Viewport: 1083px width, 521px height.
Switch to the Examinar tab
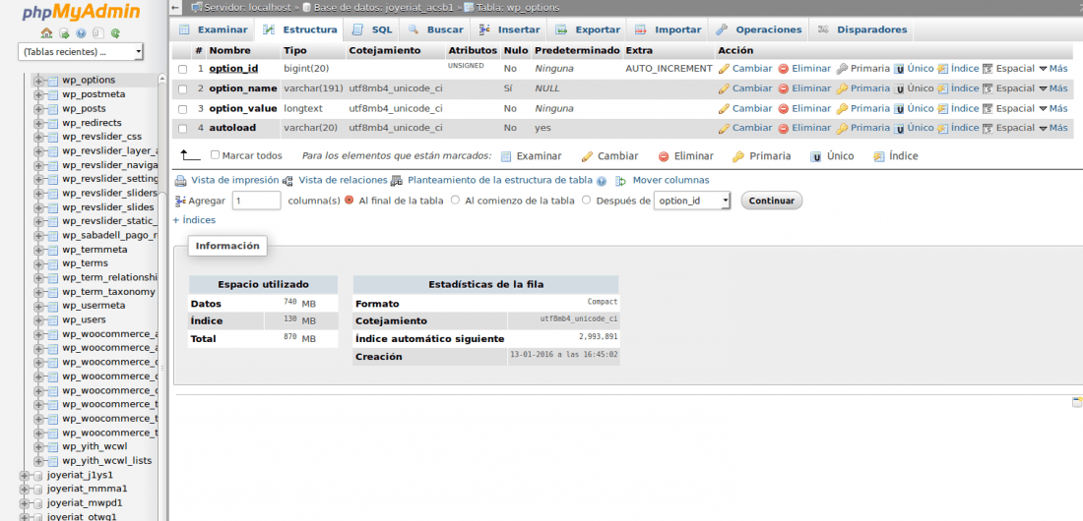pyautogui.click(x=213, y=29)
